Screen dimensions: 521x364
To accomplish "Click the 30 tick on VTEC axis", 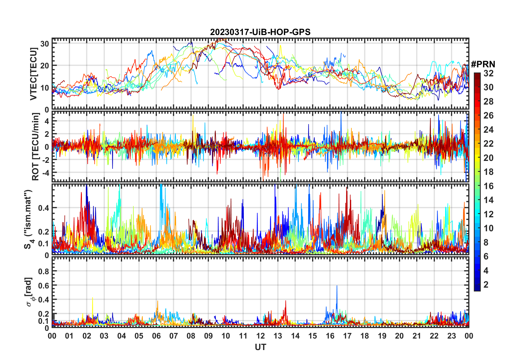I will pos(45,44).
